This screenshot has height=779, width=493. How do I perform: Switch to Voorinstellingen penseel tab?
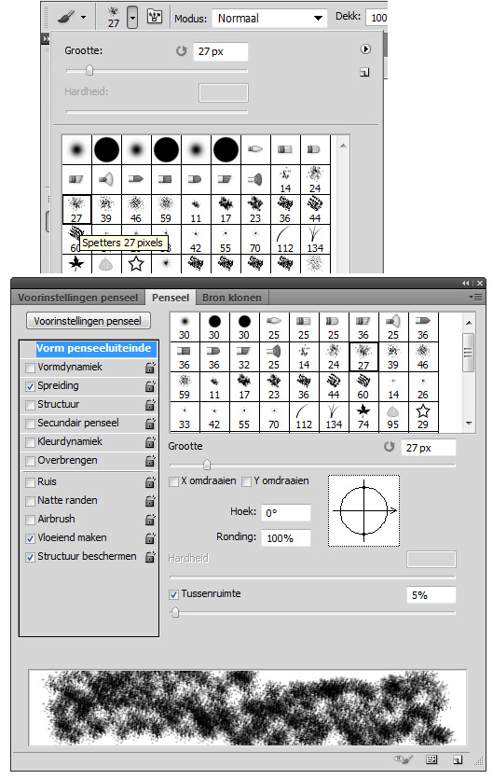(x=78, y=298)
